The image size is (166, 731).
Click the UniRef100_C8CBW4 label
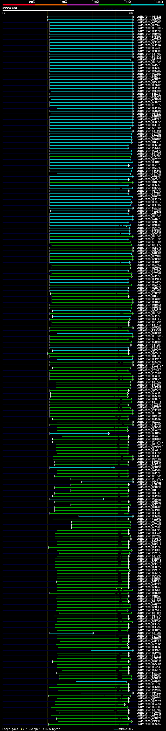point(149,157)
